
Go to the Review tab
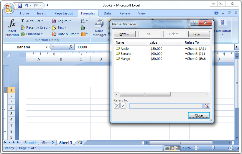[125, 14]
